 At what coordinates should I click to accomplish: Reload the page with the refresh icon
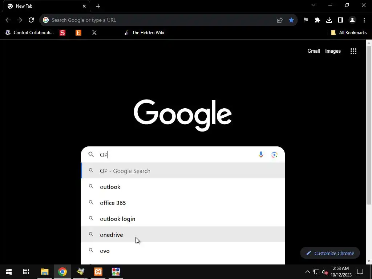pyautogui.click(x=31, y=20)
